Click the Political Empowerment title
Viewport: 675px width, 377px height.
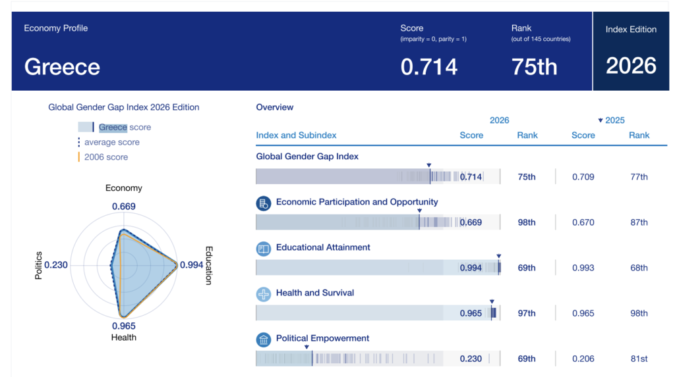(x=322, y=338)
